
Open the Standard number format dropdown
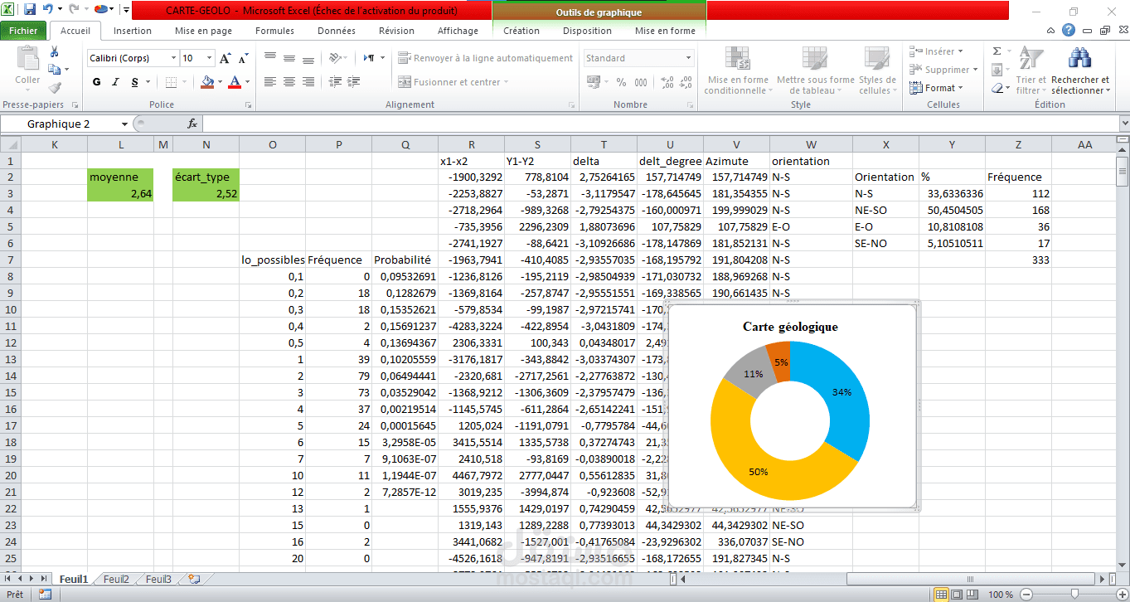(x=688, y=58)
